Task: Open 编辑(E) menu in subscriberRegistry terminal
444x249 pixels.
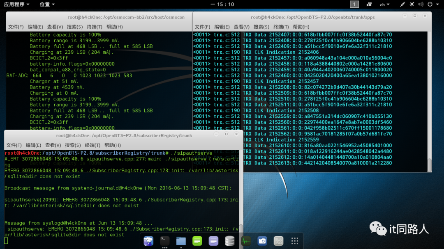Action: click(33, 145)
